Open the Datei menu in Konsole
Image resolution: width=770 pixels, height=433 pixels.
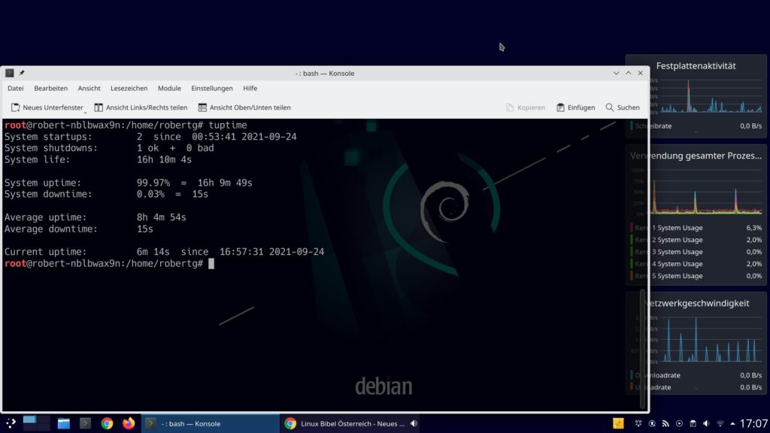pos(15,89)
